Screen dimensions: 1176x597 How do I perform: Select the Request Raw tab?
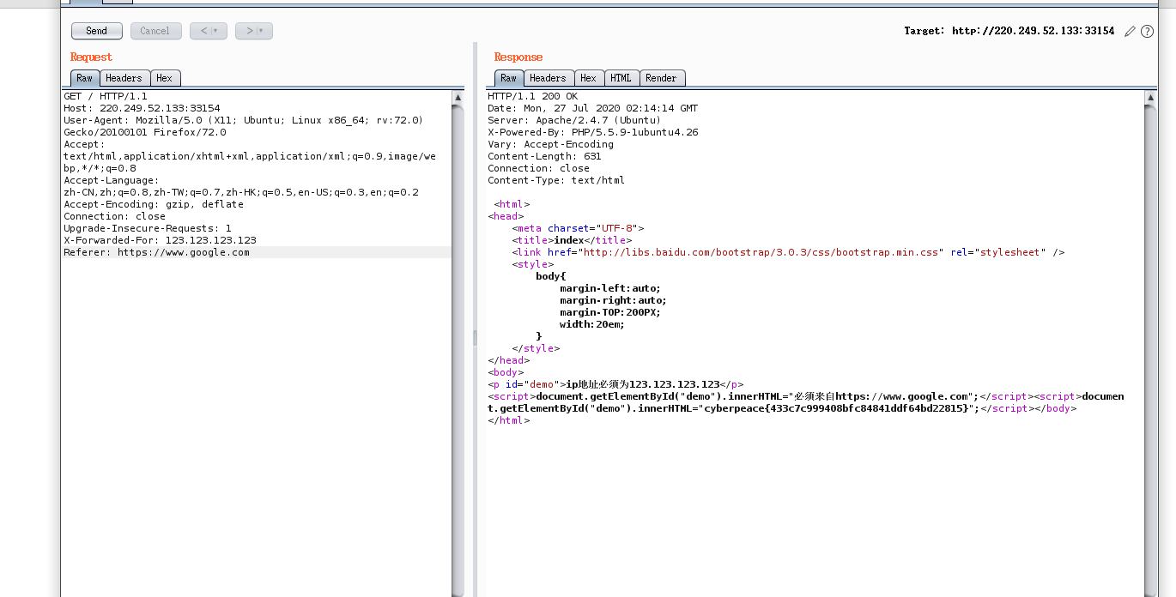84,78
